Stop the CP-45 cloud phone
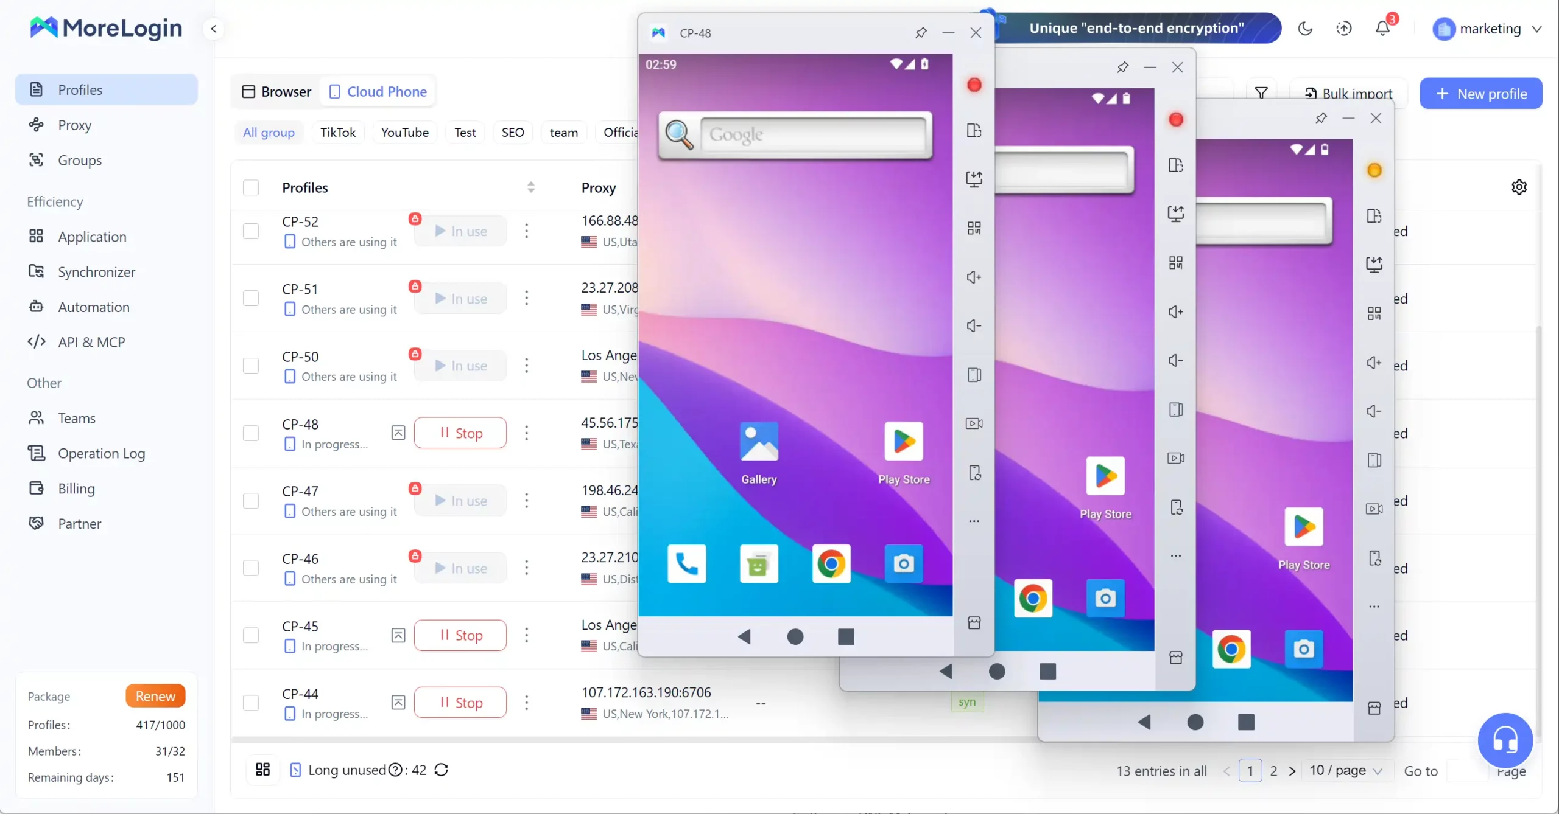1559x814 pixels. (x=460, y=635)
